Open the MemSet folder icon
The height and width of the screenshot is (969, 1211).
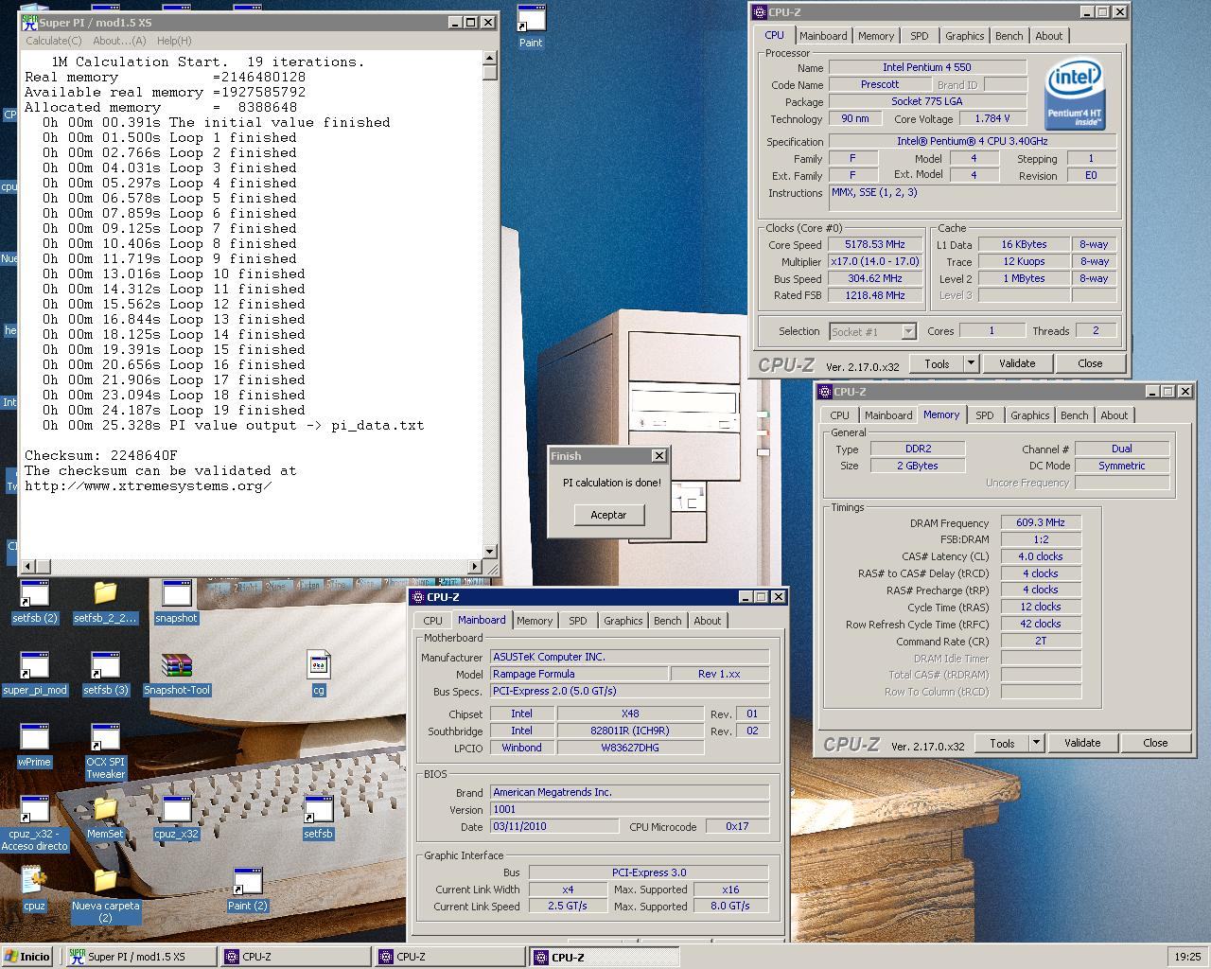(105, 817)
